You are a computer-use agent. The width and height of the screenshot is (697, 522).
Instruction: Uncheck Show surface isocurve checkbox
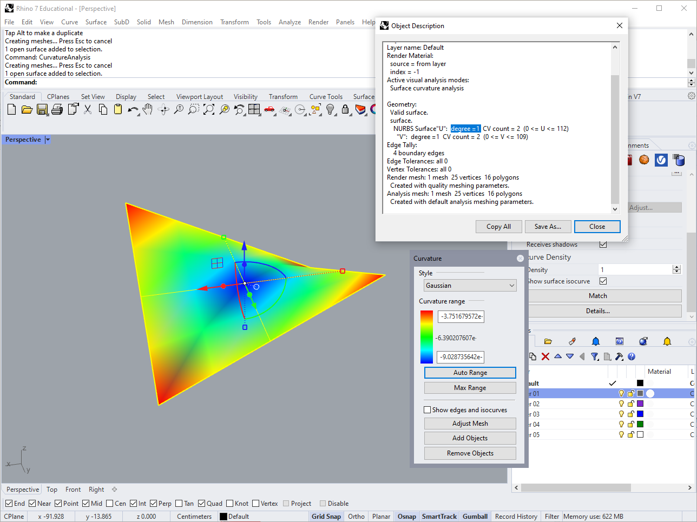pyautogui.click(x=603, y=281)
